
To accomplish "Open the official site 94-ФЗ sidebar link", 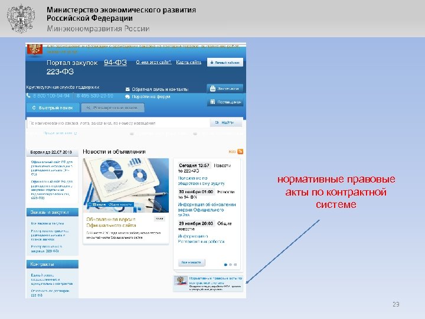I will click(51, 168).
